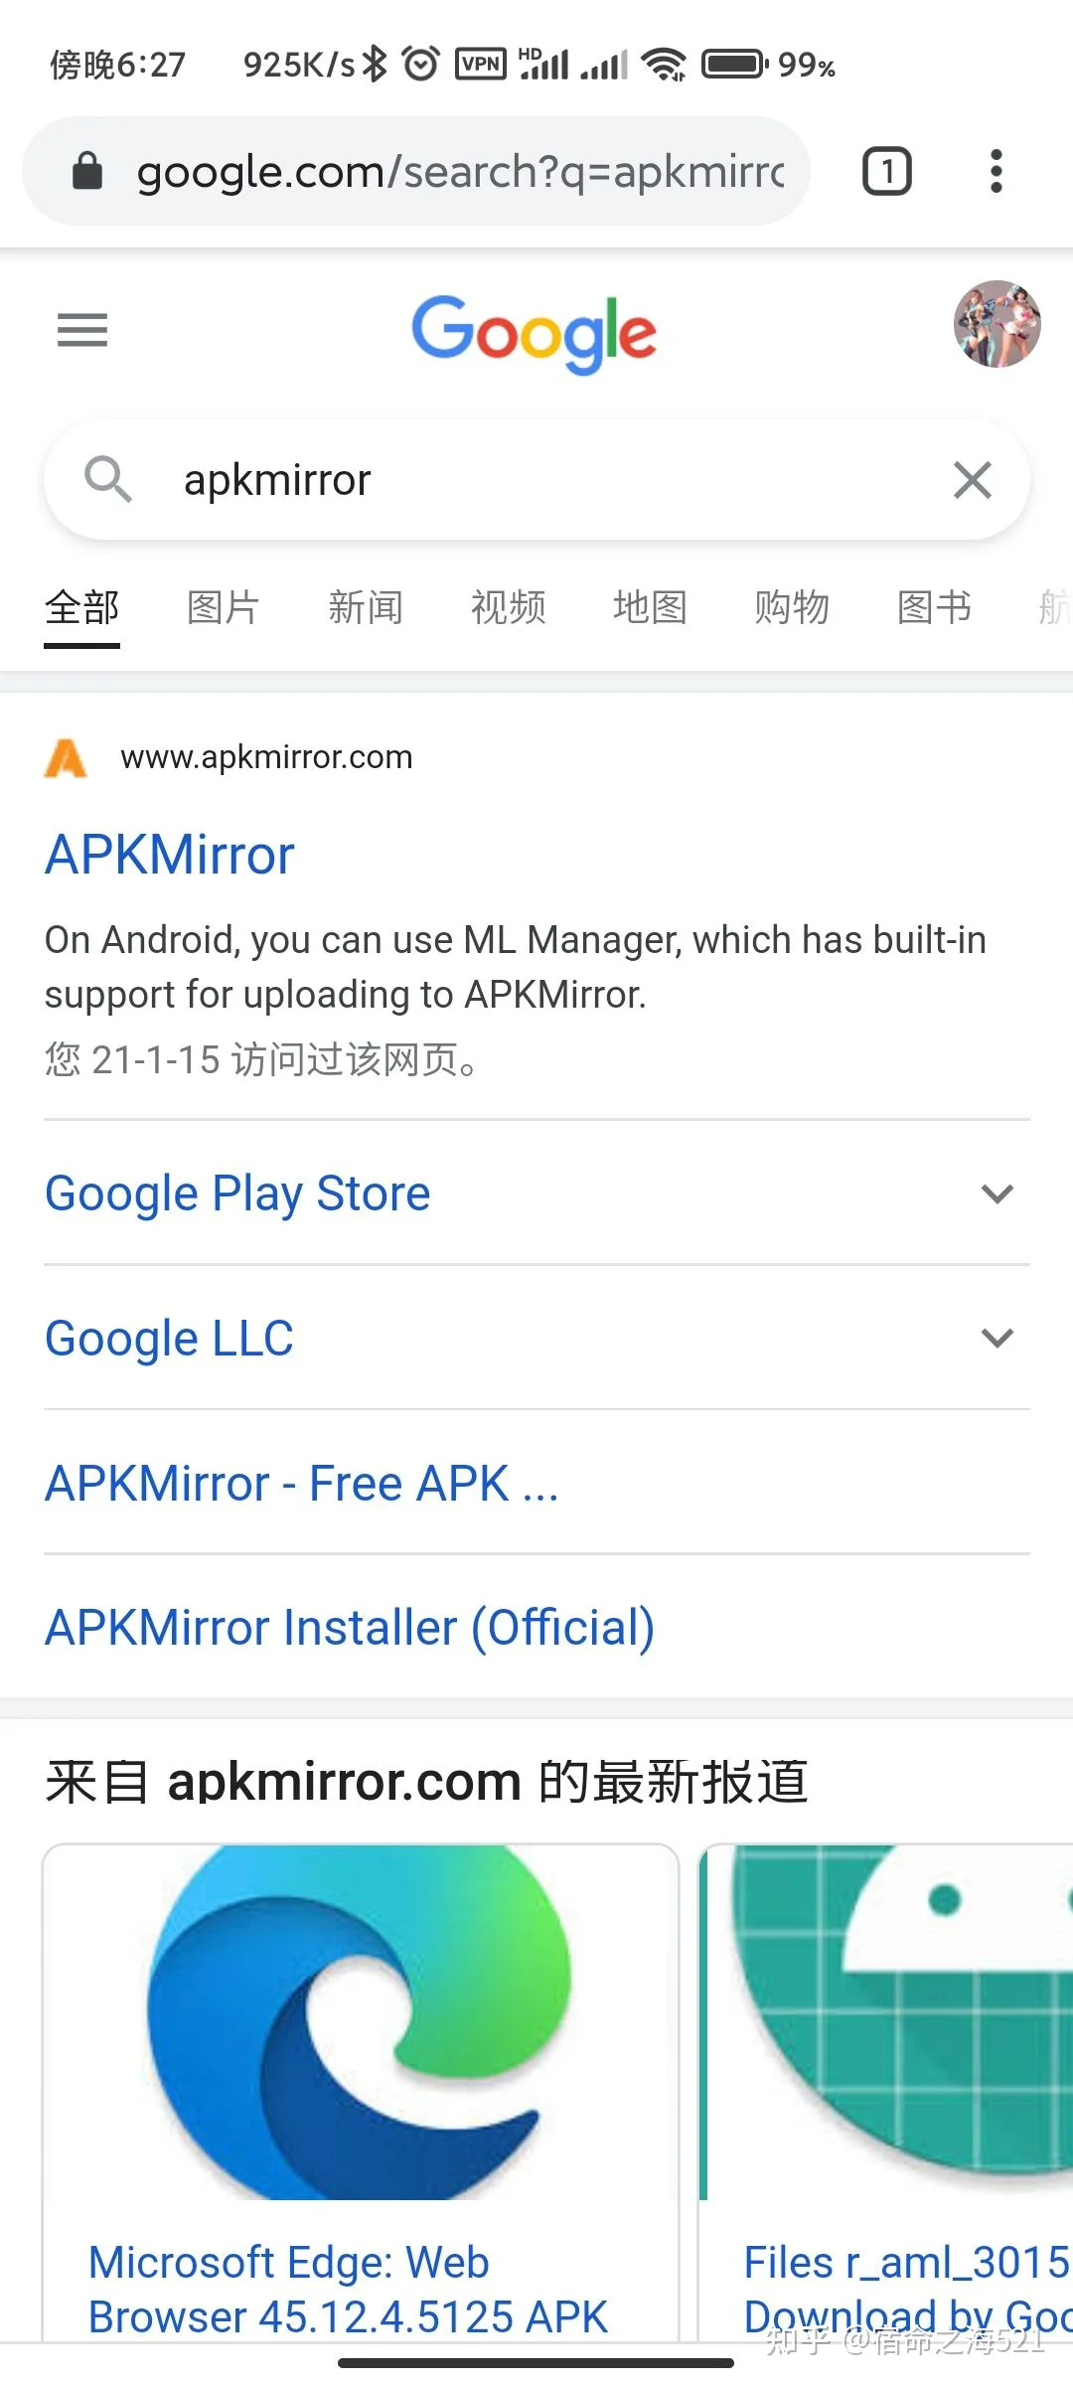This screenshot has width=1073, height=2385.
Task: Open the browser tab switcher
Action: [x=886, y=171]
